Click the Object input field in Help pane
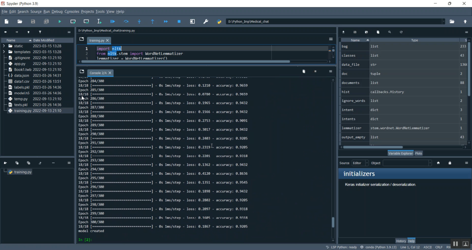The image size is (472, 250). pyautogui.click(x=405, y=163)
